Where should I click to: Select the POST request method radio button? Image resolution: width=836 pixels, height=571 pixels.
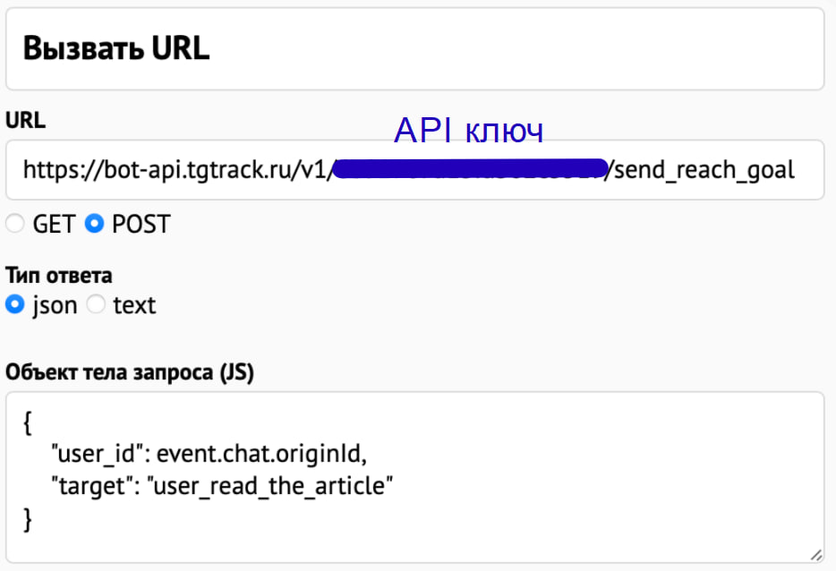pos(94,225)
